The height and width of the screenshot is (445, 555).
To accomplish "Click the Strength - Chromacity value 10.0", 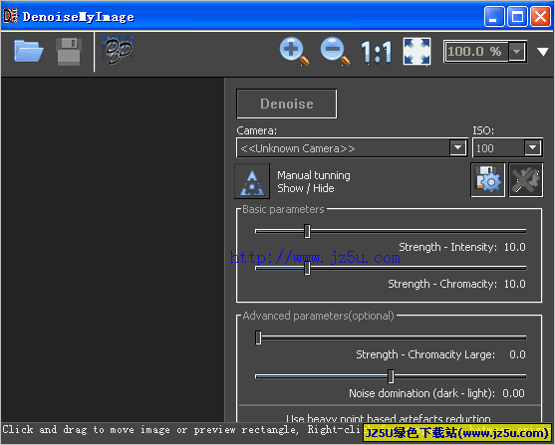I will [x=515, y=284].
